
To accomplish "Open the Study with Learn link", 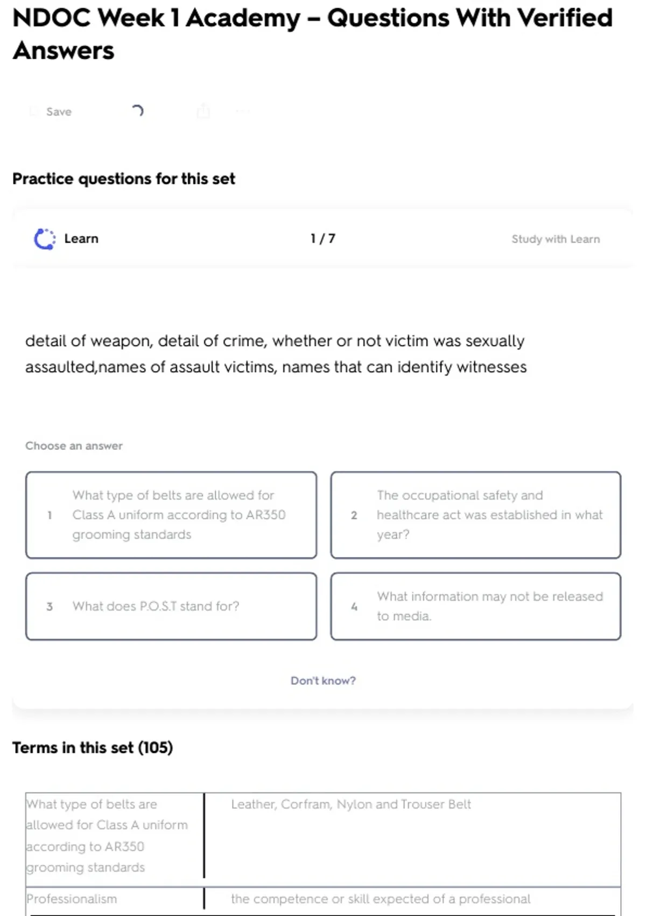I will 555,239.
